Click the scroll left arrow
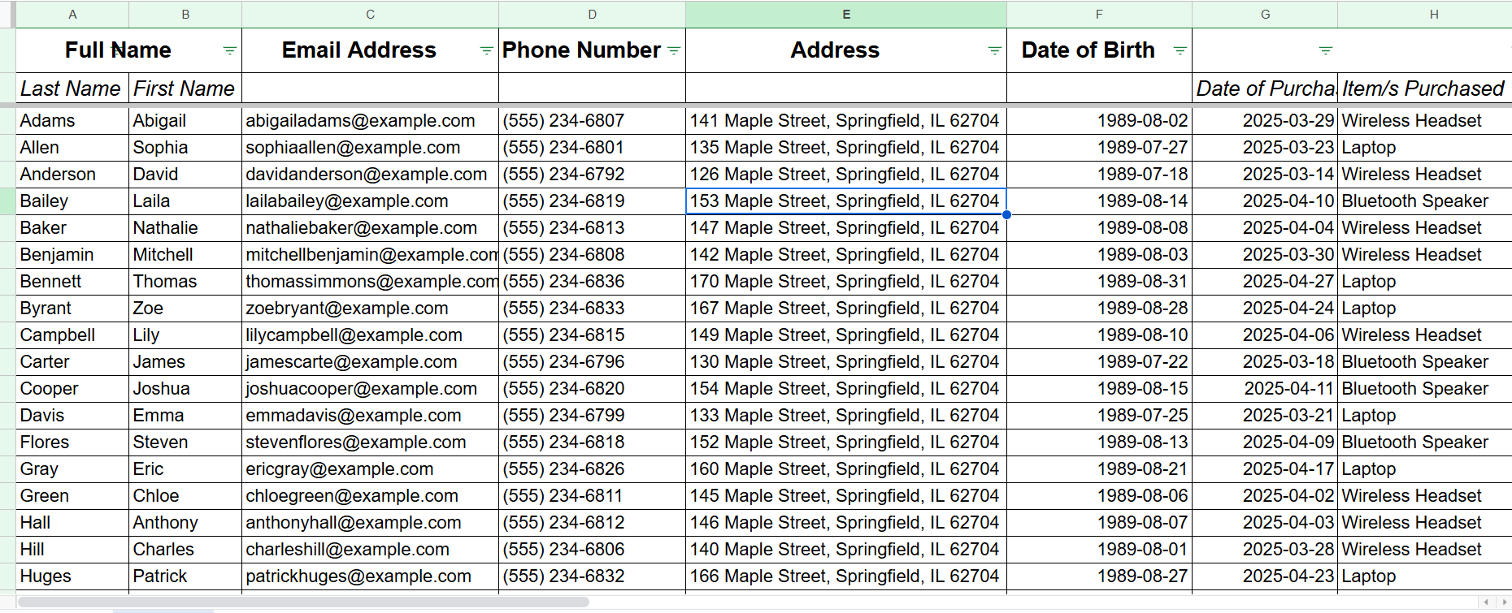1512x613 pixels. click(x=1487, y=602)
